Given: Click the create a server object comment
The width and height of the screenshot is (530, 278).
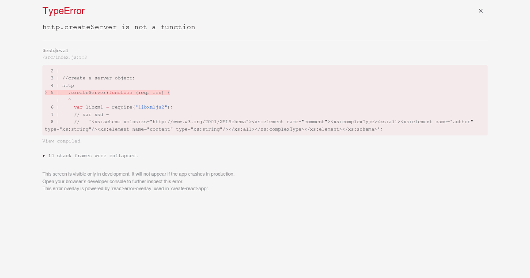Looking at the screenshot, I should click(98, 78).
